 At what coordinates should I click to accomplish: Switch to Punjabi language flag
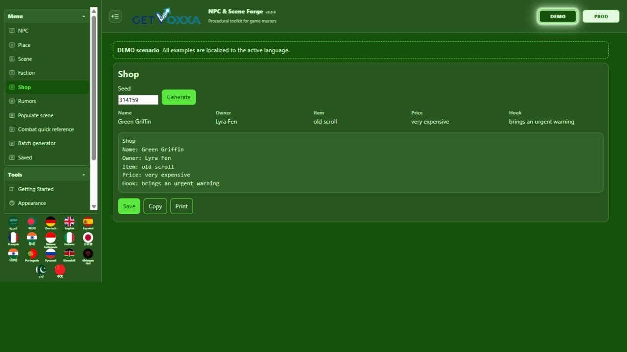pyautogui.click(x=13, y=255)
